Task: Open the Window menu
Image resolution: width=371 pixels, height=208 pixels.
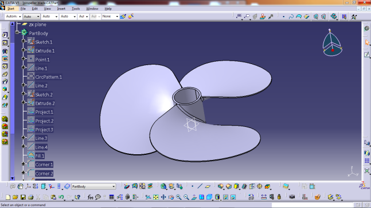Action: point(92,9)
